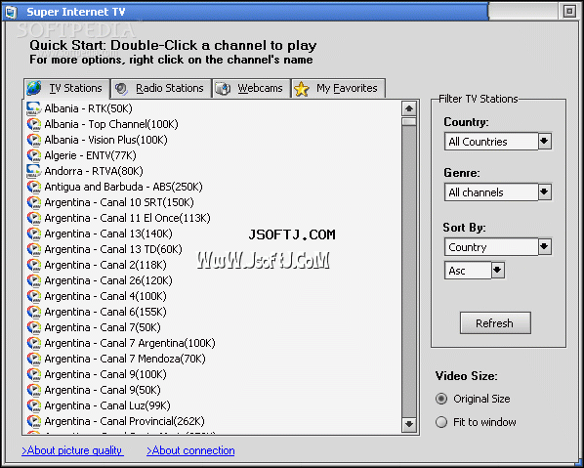This screenshot has width=584, height=468.
Task: Click icon beside Argentina - Canal 6
Action: click(x=34, y=312)
